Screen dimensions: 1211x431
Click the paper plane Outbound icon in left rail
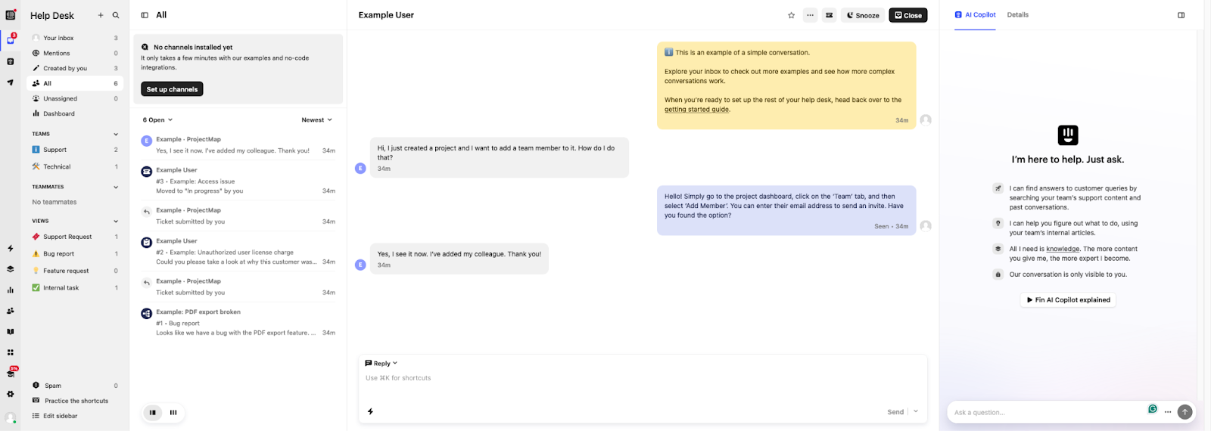(11, 82)
